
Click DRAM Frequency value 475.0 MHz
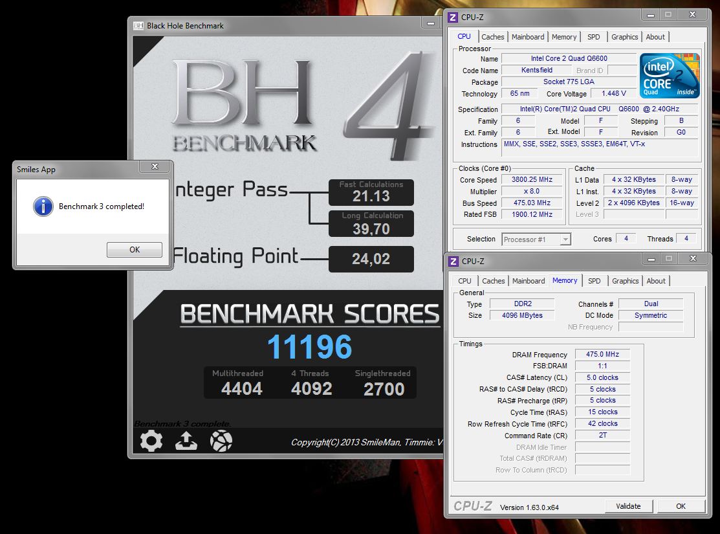[x=602, y=354]
